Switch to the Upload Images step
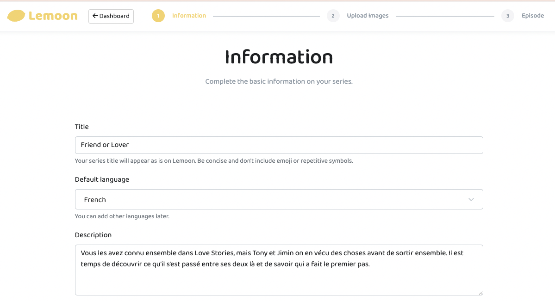 click(x=368, y=16)
